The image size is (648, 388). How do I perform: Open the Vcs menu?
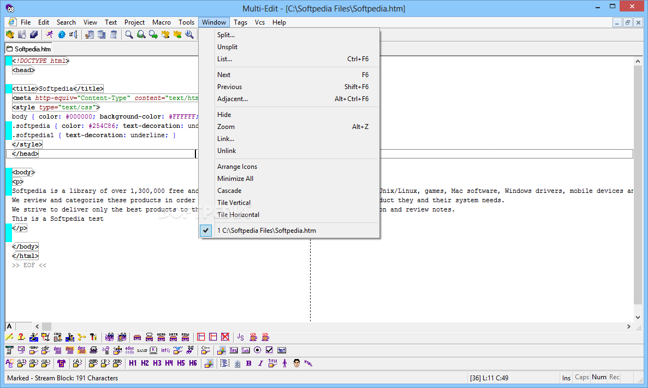pyautogui.click(x=259, y=22)
